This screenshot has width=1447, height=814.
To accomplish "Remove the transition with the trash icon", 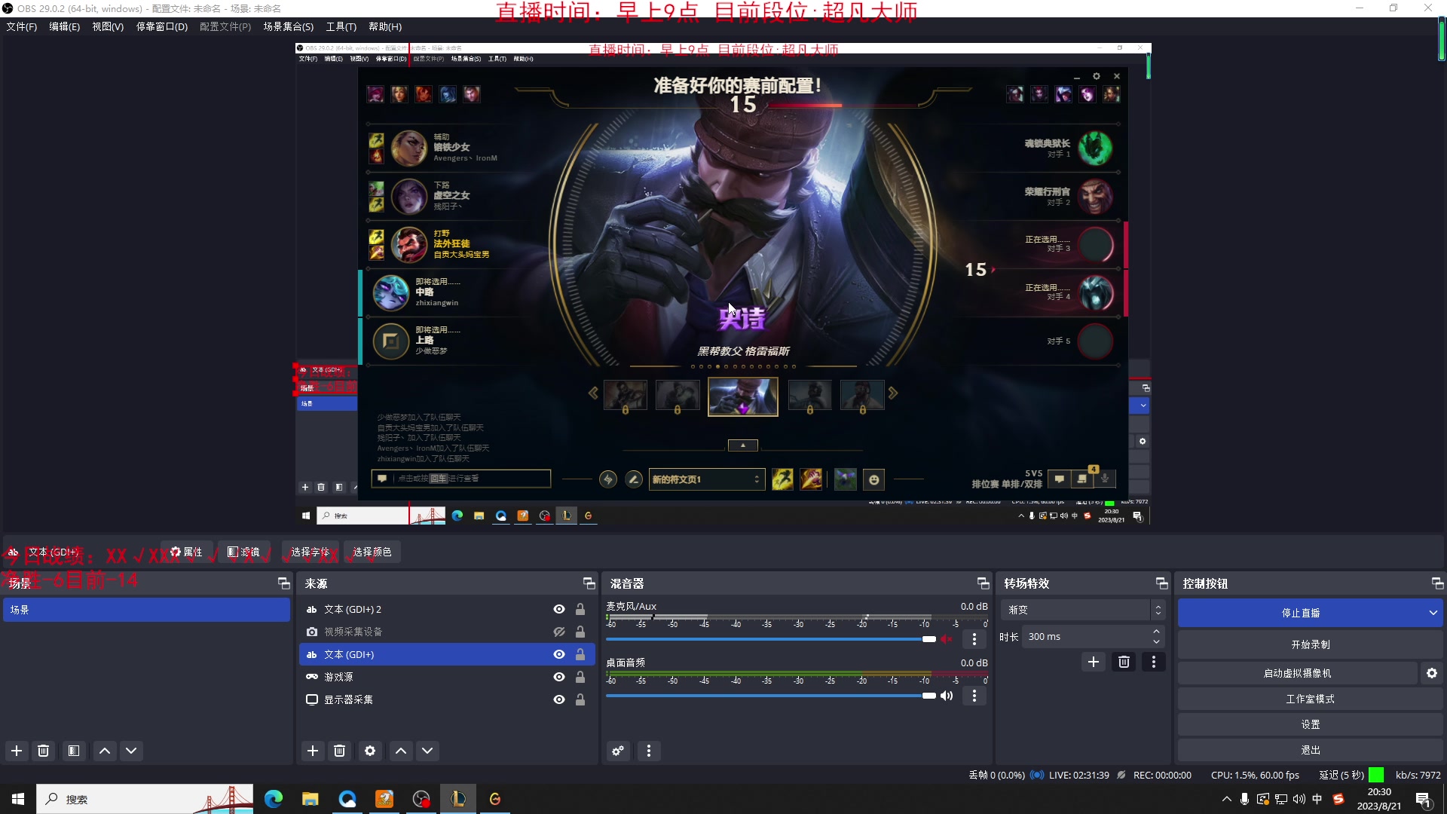I will (x=1124, y=662).
